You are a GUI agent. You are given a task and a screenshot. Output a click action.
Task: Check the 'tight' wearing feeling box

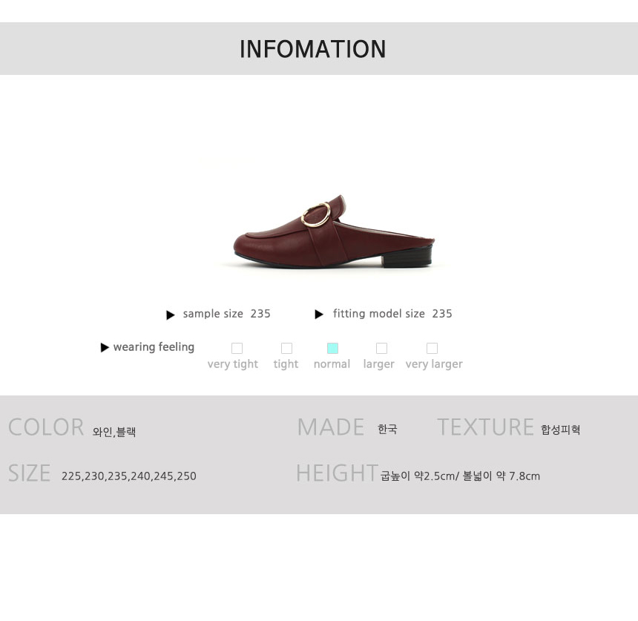(x=286, y=349)
